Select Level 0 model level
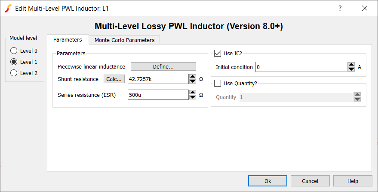This screenshot has height=192, width=378. 14,51
